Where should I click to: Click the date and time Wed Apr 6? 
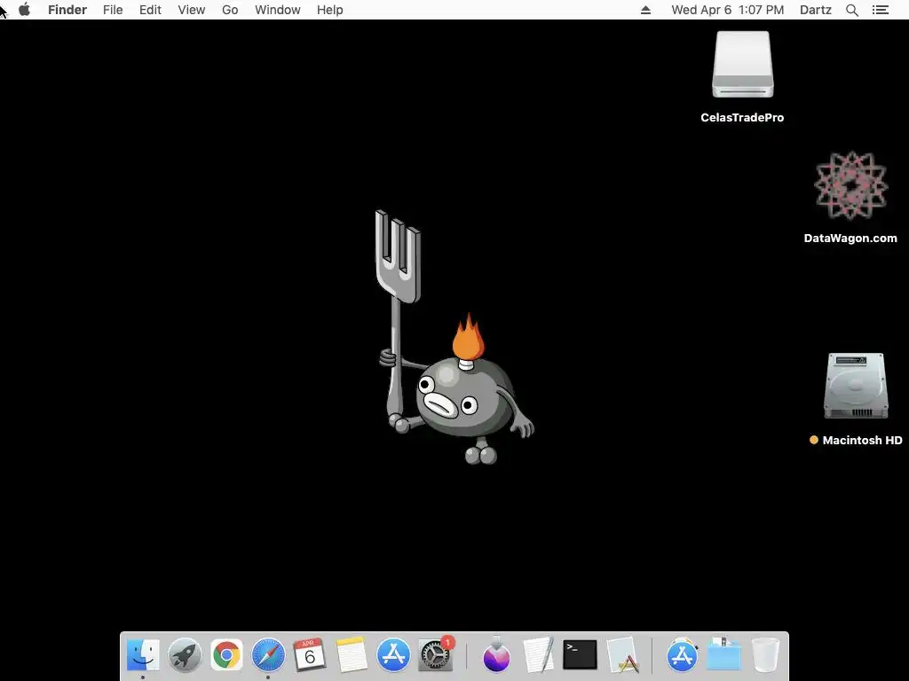[728, 10]
